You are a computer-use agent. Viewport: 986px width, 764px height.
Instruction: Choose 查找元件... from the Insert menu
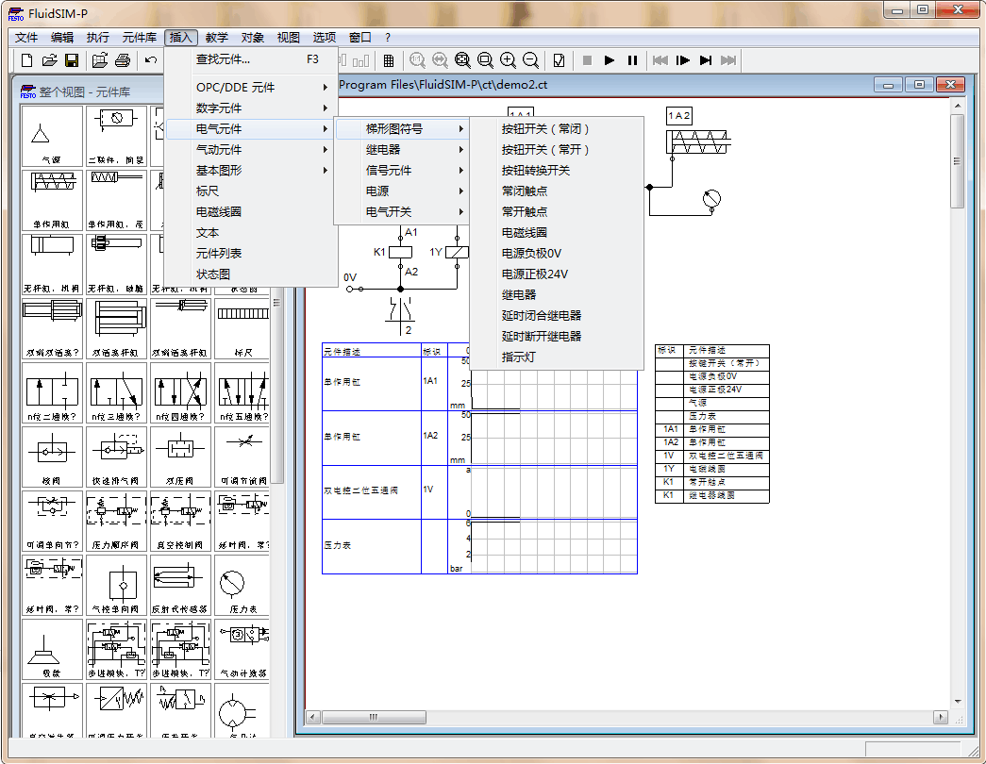pyautogui.click(x=251, y=59)
